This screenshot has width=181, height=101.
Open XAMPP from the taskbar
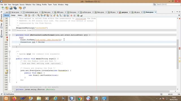tap(6, 98)
